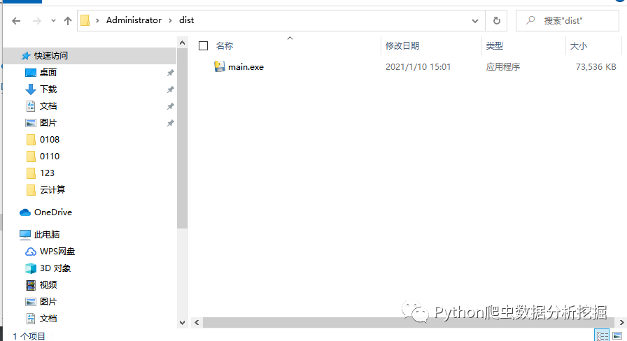This screenshot has width=627, height=341.
Task: Click the 视频 film icon
Action: coord(31,285)
